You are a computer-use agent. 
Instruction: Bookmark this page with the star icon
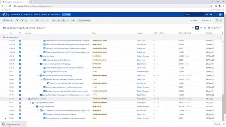click(x=211, y=6)
